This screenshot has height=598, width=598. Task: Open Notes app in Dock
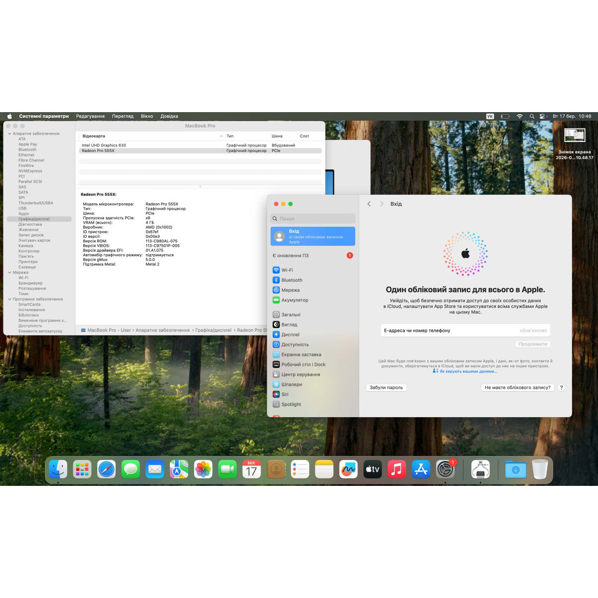point(324,469)
